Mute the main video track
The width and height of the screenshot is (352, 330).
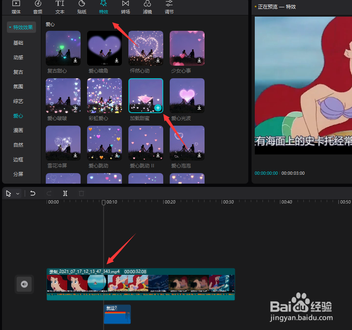[24, 284]
